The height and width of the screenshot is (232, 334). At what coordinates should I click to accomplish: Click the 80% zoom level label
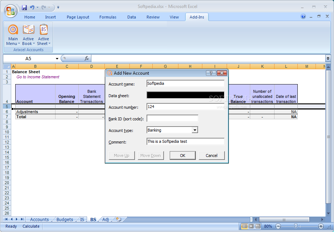tap(268, 226)
